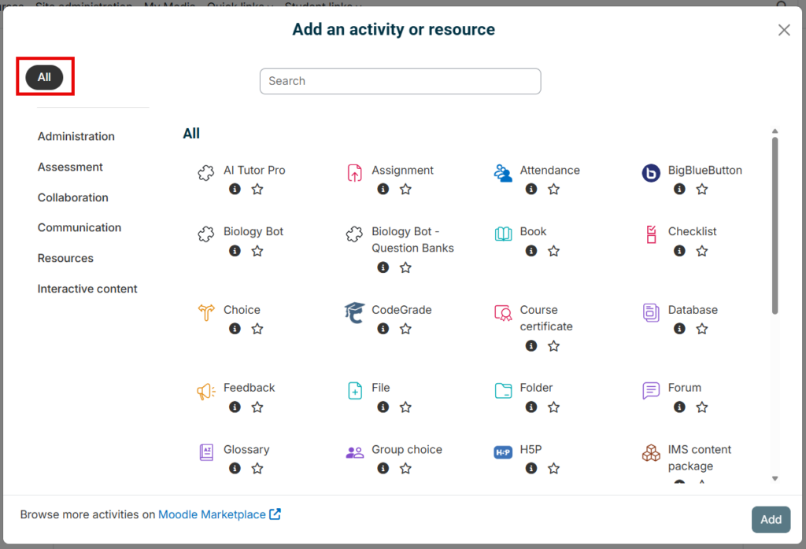This screenshot has width=806, height=549.
Task: Click the Group choice people icon
Action: coord(354,452)
